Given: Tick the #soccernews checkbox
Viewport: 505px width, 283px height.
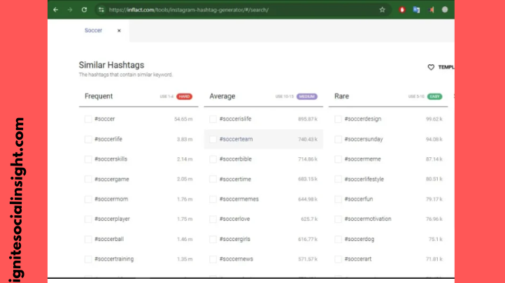Looking at the screenshot, I should click(213, 259).
